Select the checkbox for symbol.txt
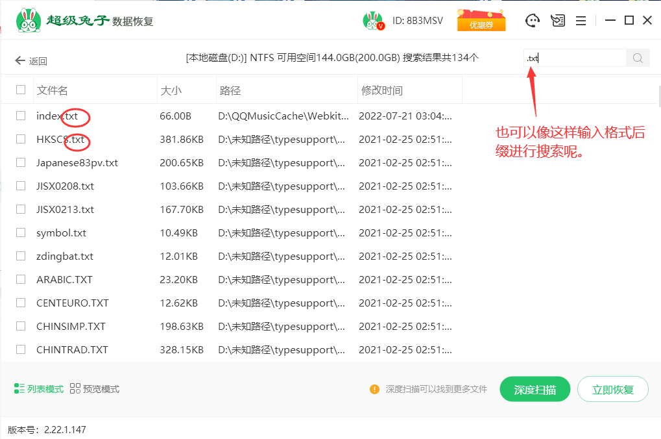This screenshot has height=439, width=661. (x=21, y=232)
